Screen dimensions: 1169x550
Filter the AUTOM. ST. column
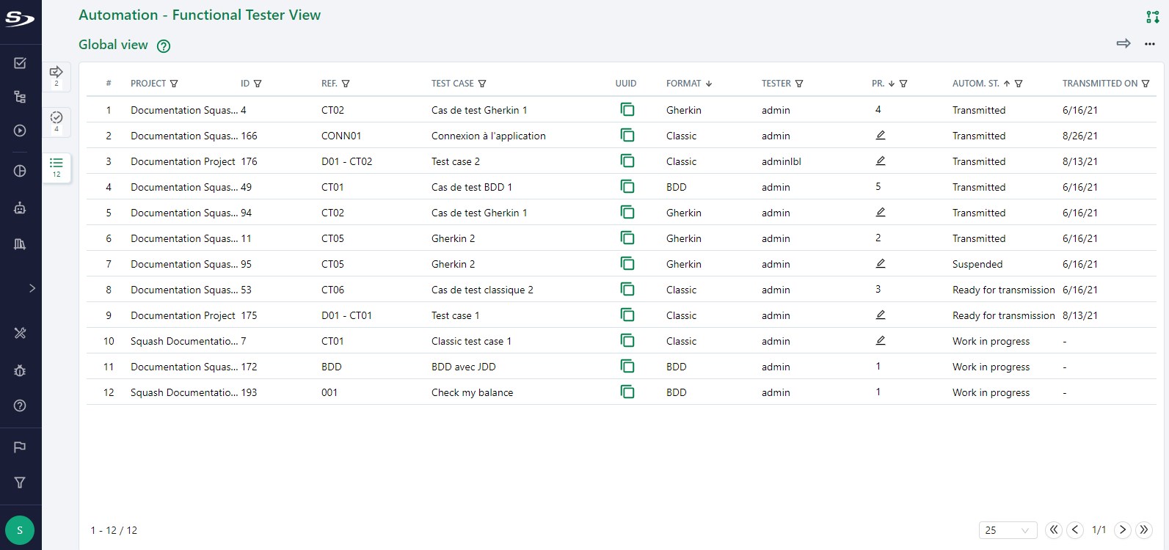click(1019, 84)
